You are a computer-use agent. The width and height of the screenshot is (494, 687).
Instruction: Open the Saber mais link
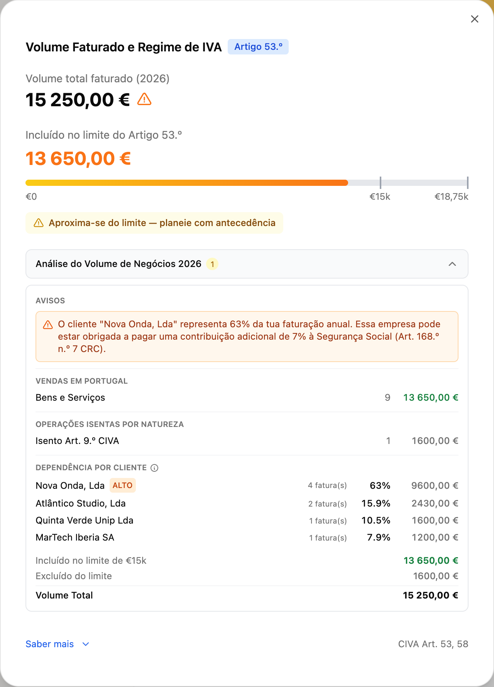pyautogui.click(x=49, y=644)
